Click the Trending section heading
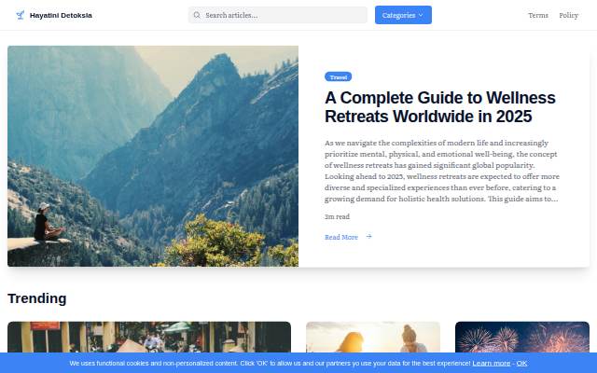Viewport: 597px width, 373px height. [x=37, y=298]
